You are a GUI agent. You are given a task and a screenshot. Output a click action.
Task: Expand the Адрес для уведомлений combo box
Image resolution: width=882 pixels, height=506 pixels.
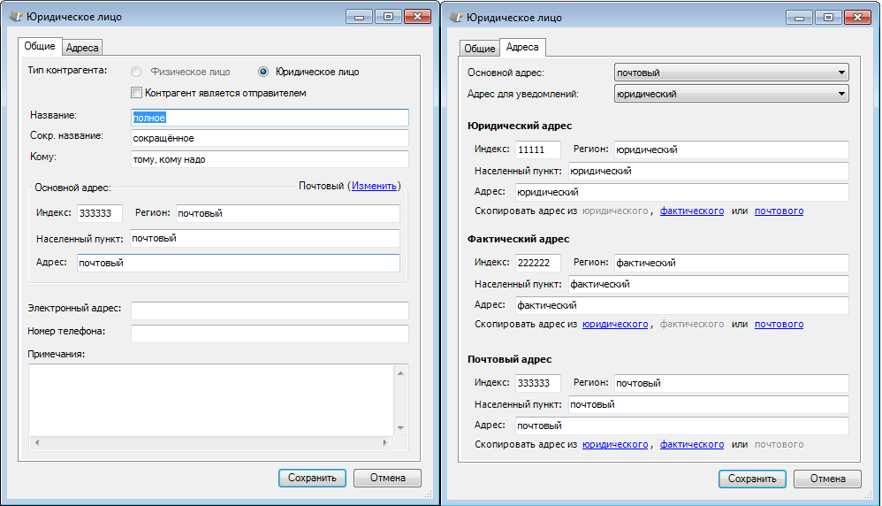(x=731, y=94)
